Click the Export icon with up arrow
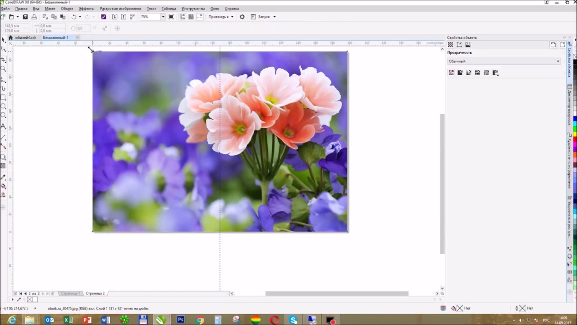 point(124,17)
